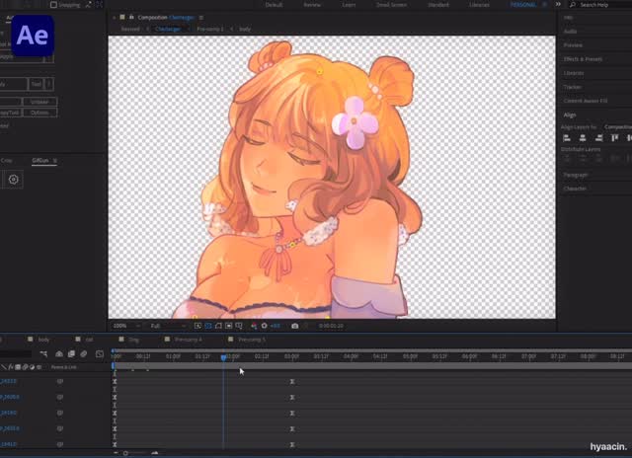Viewport: 632px width, 458px height.
Task: Enable the Snapping checkbox
Action: coord(53,5)
